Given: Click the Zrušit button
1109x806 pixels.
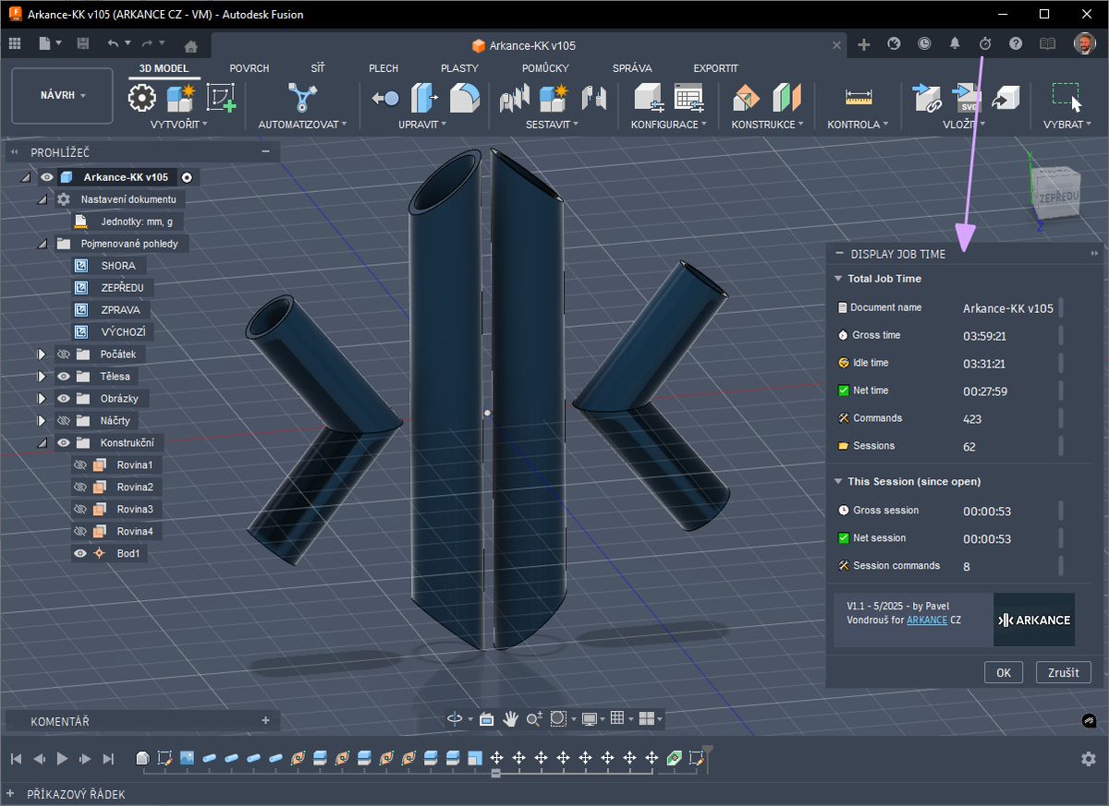Looking at the screenshot, I should tap(1064, 672).
